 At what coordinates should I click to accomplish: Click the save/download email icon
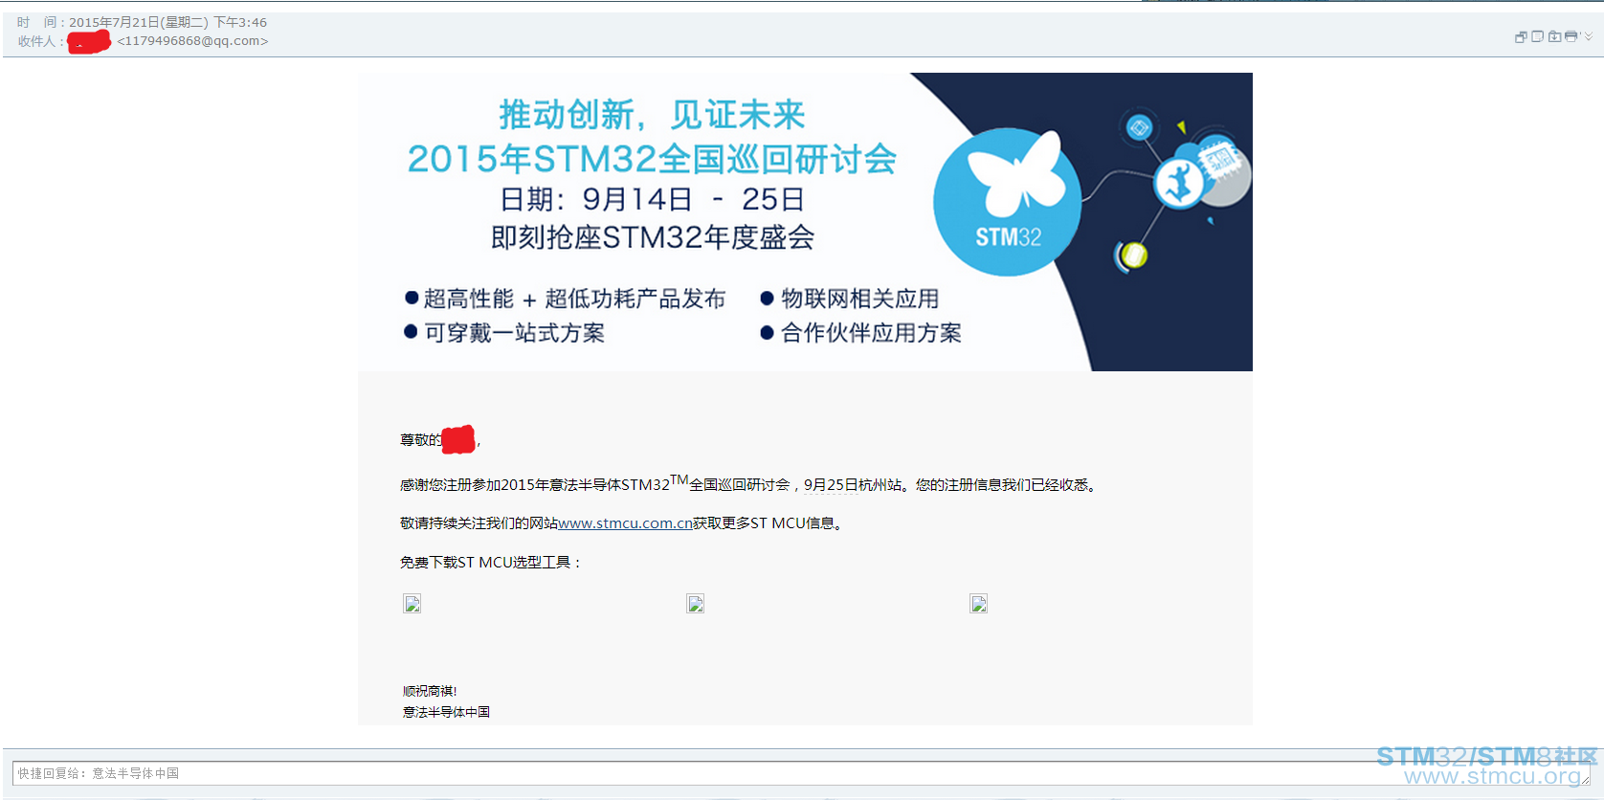[1554, 36]
